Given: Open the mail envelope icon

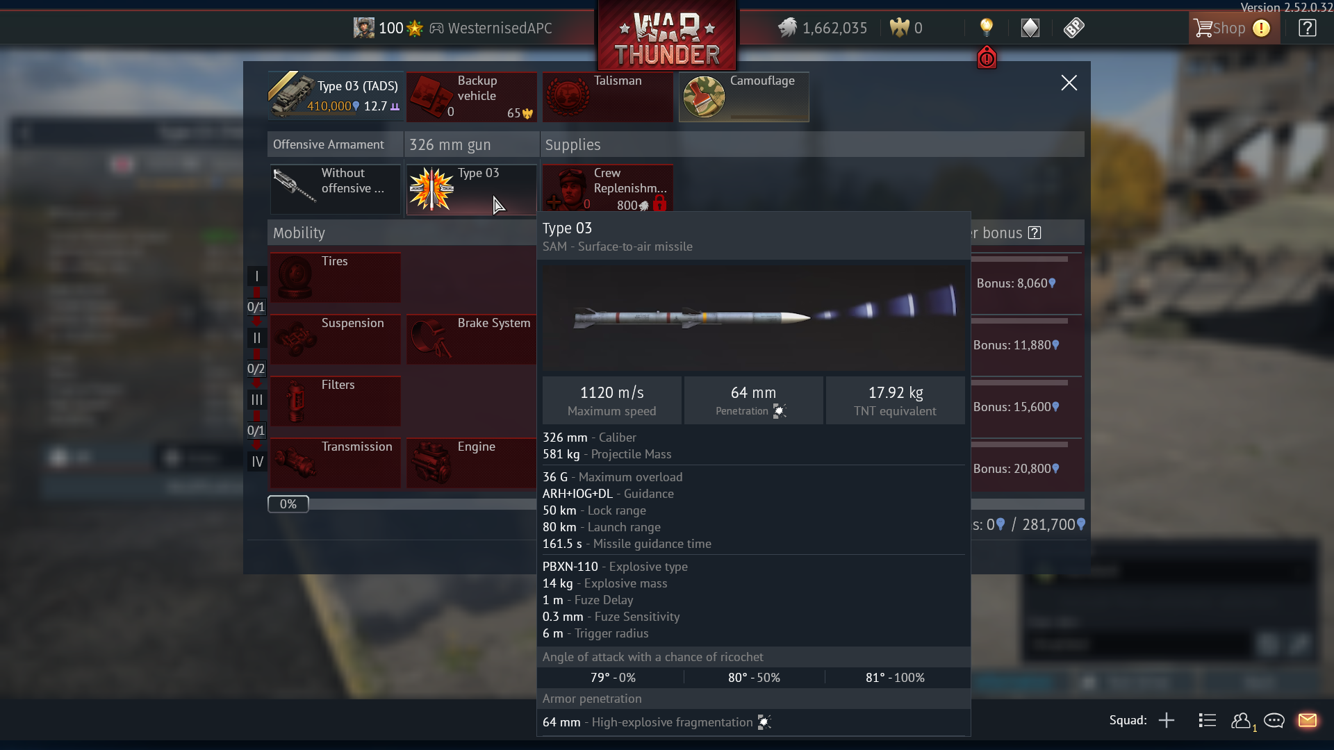Looking at the screenshot, I should (x=1308, y=720).
